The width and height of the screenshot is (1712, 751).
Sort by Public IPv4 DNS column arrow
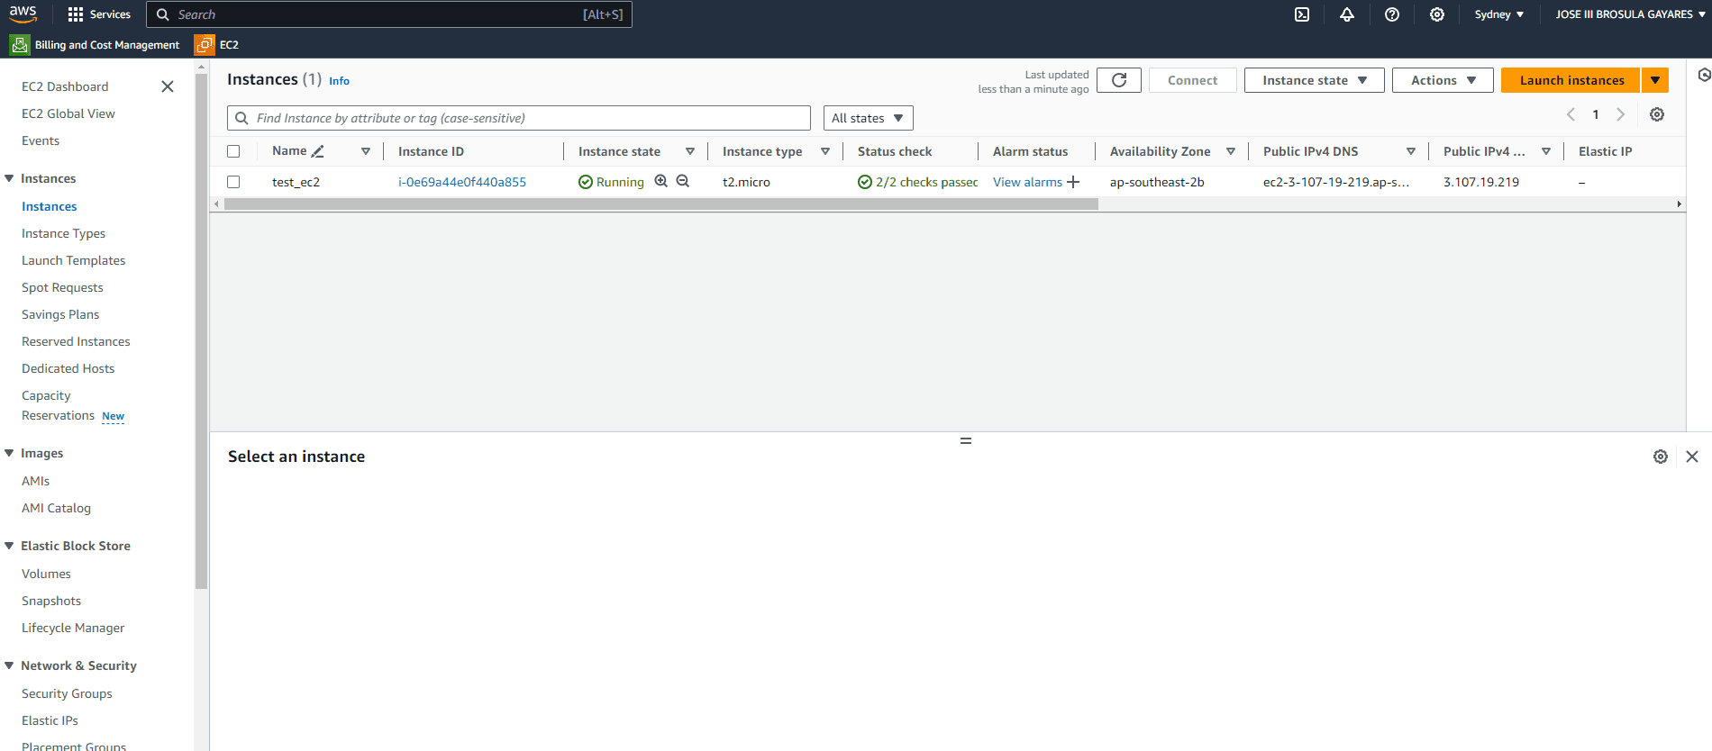coord(1411,151)
